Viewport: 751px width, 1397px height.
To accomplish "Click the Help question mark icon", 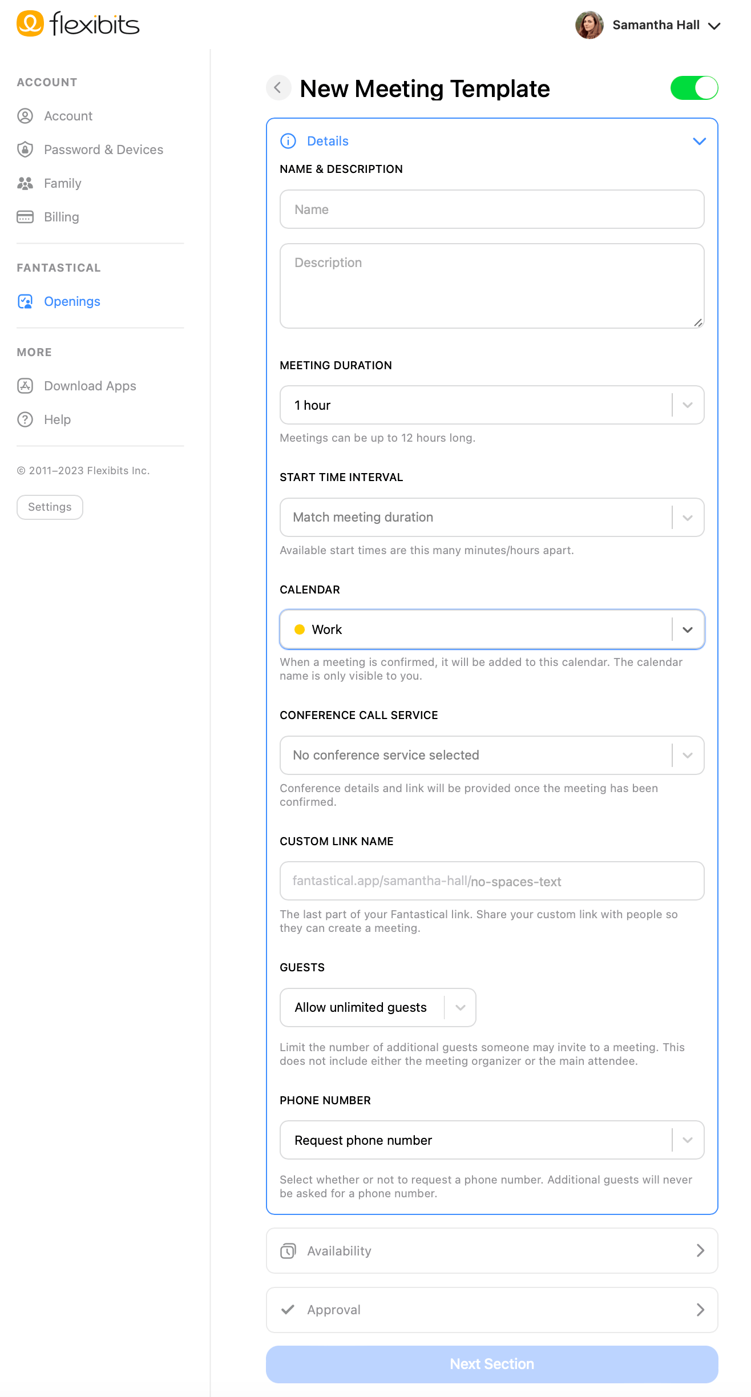I will pyautogui.click(x=25, y=419).
